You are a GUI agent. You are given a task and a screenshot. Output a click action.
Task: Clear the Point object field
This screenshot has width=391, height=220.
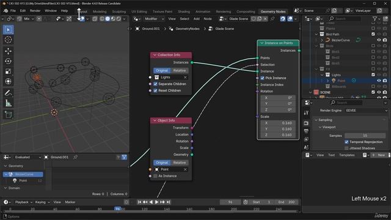coord(185,169)
